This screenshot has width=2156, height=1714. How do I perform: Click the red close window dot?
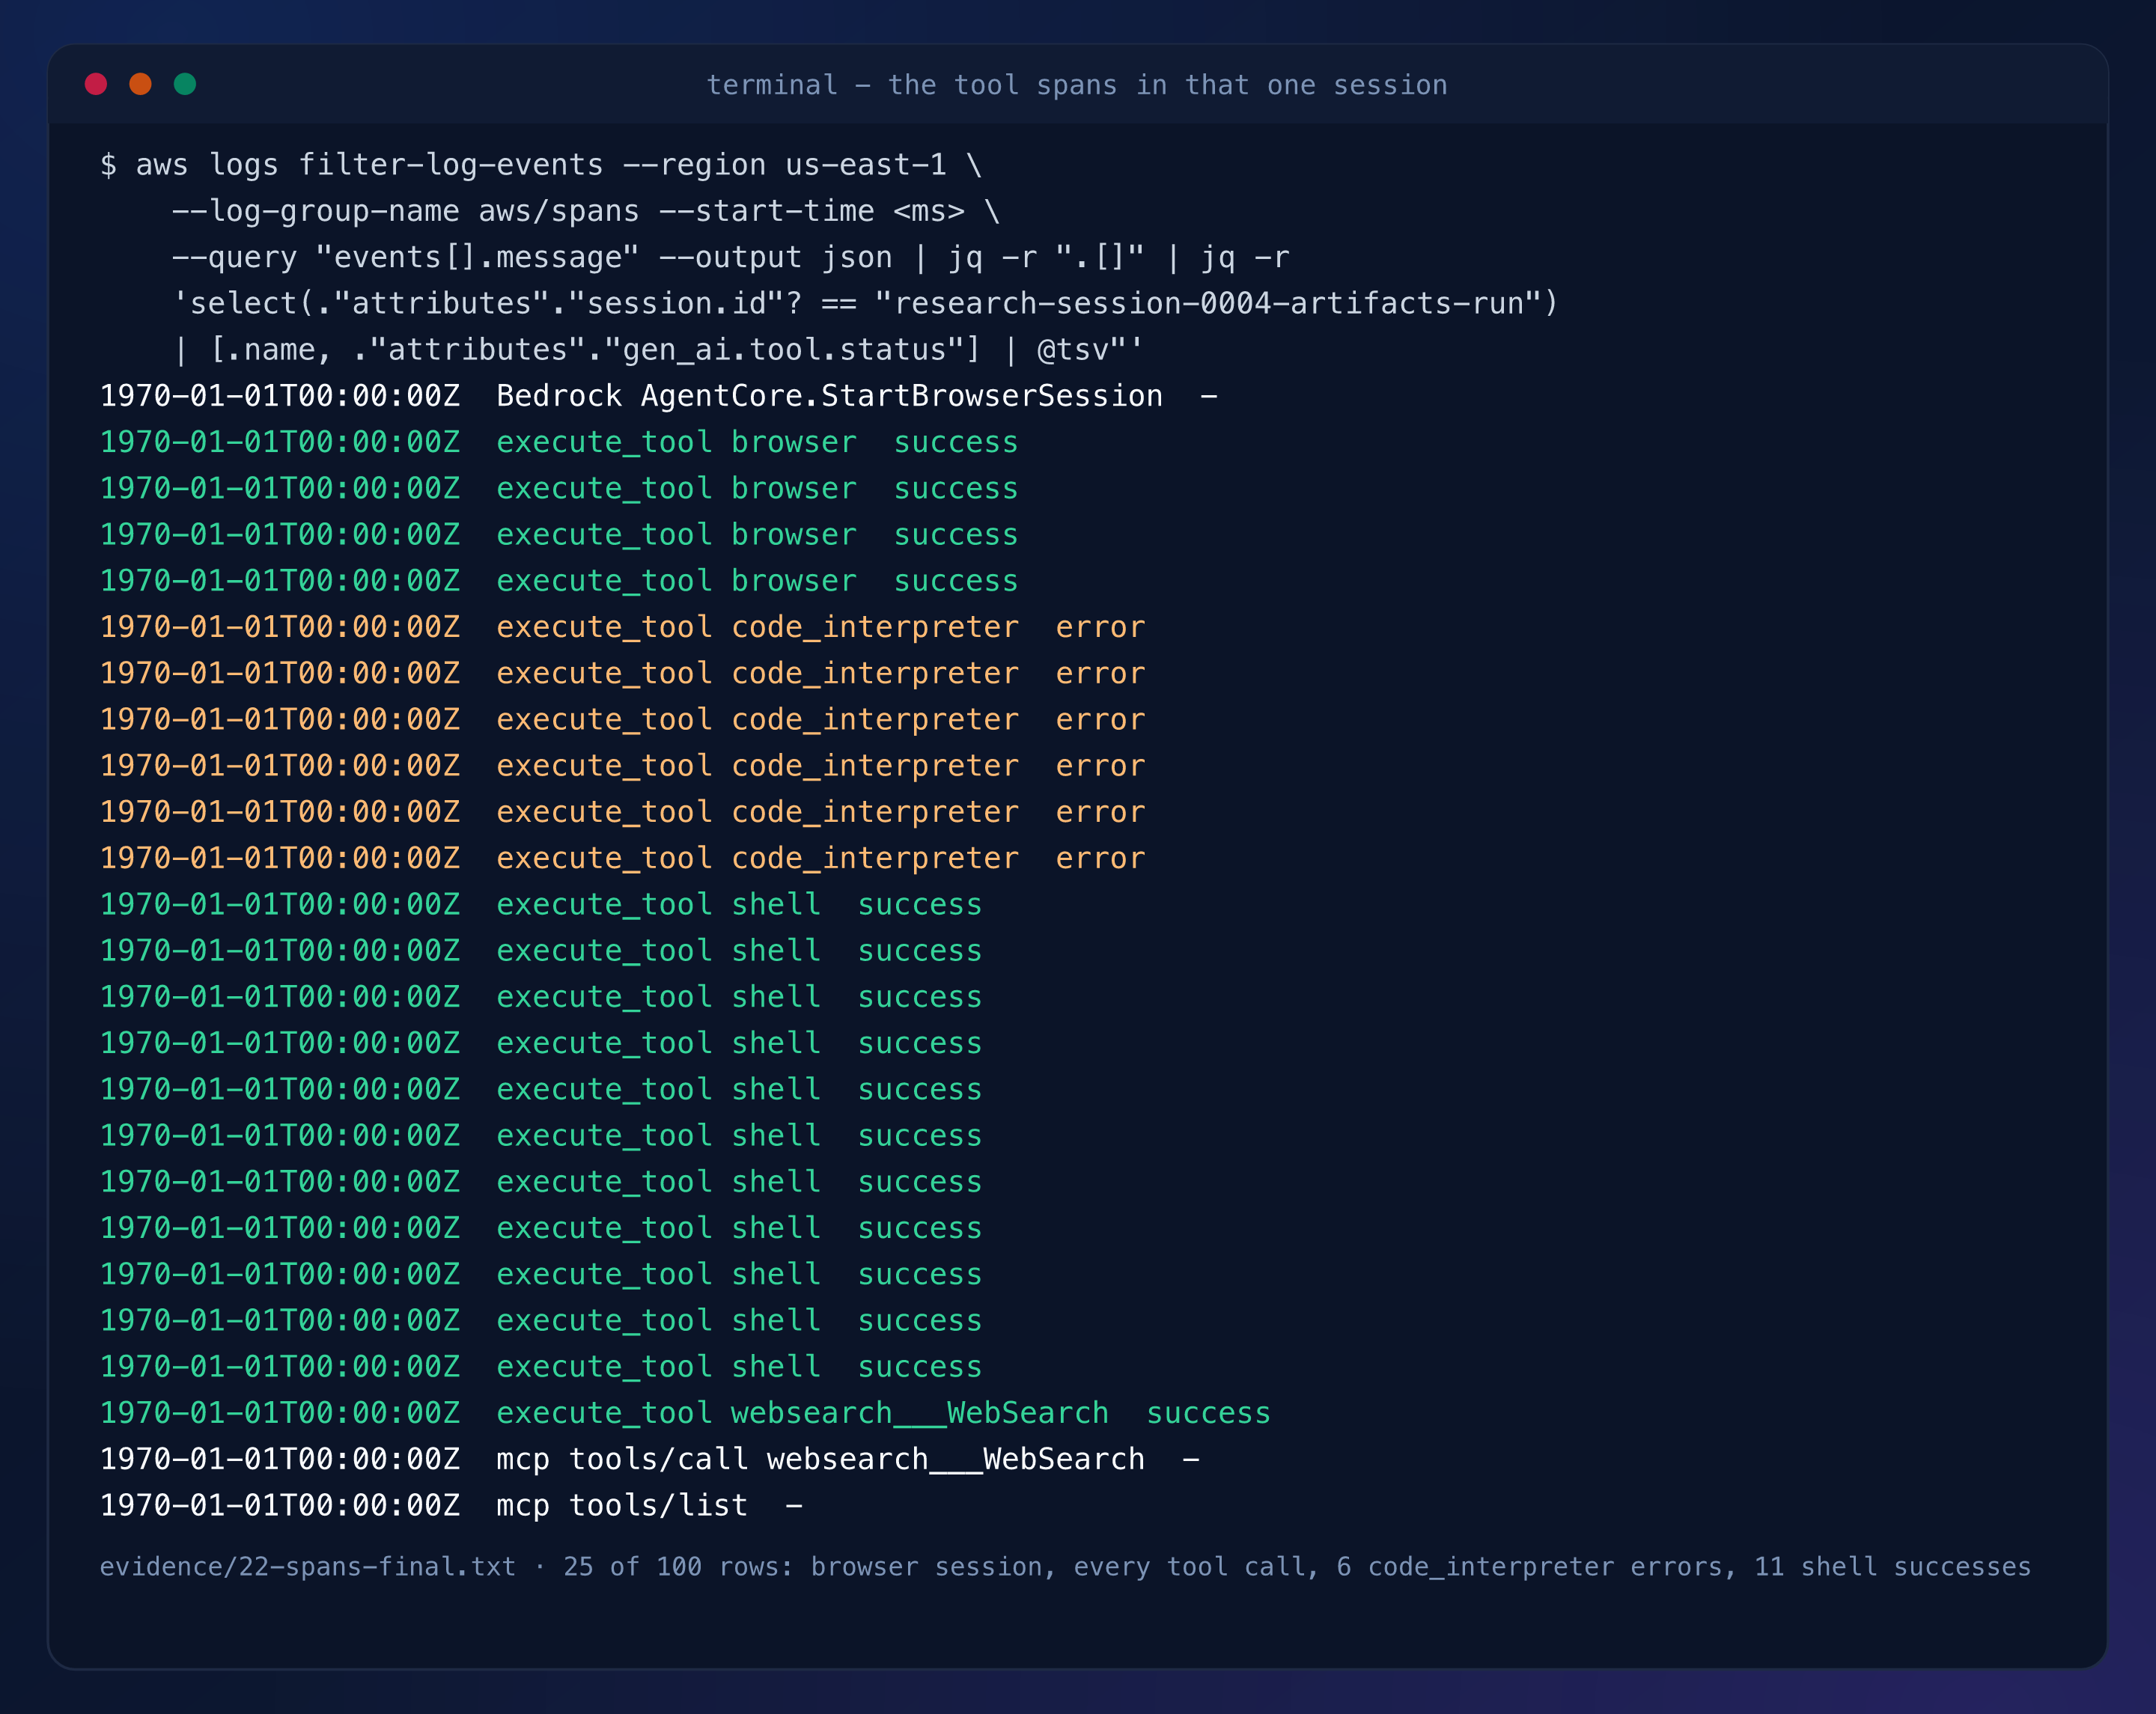tap(96, 84)
